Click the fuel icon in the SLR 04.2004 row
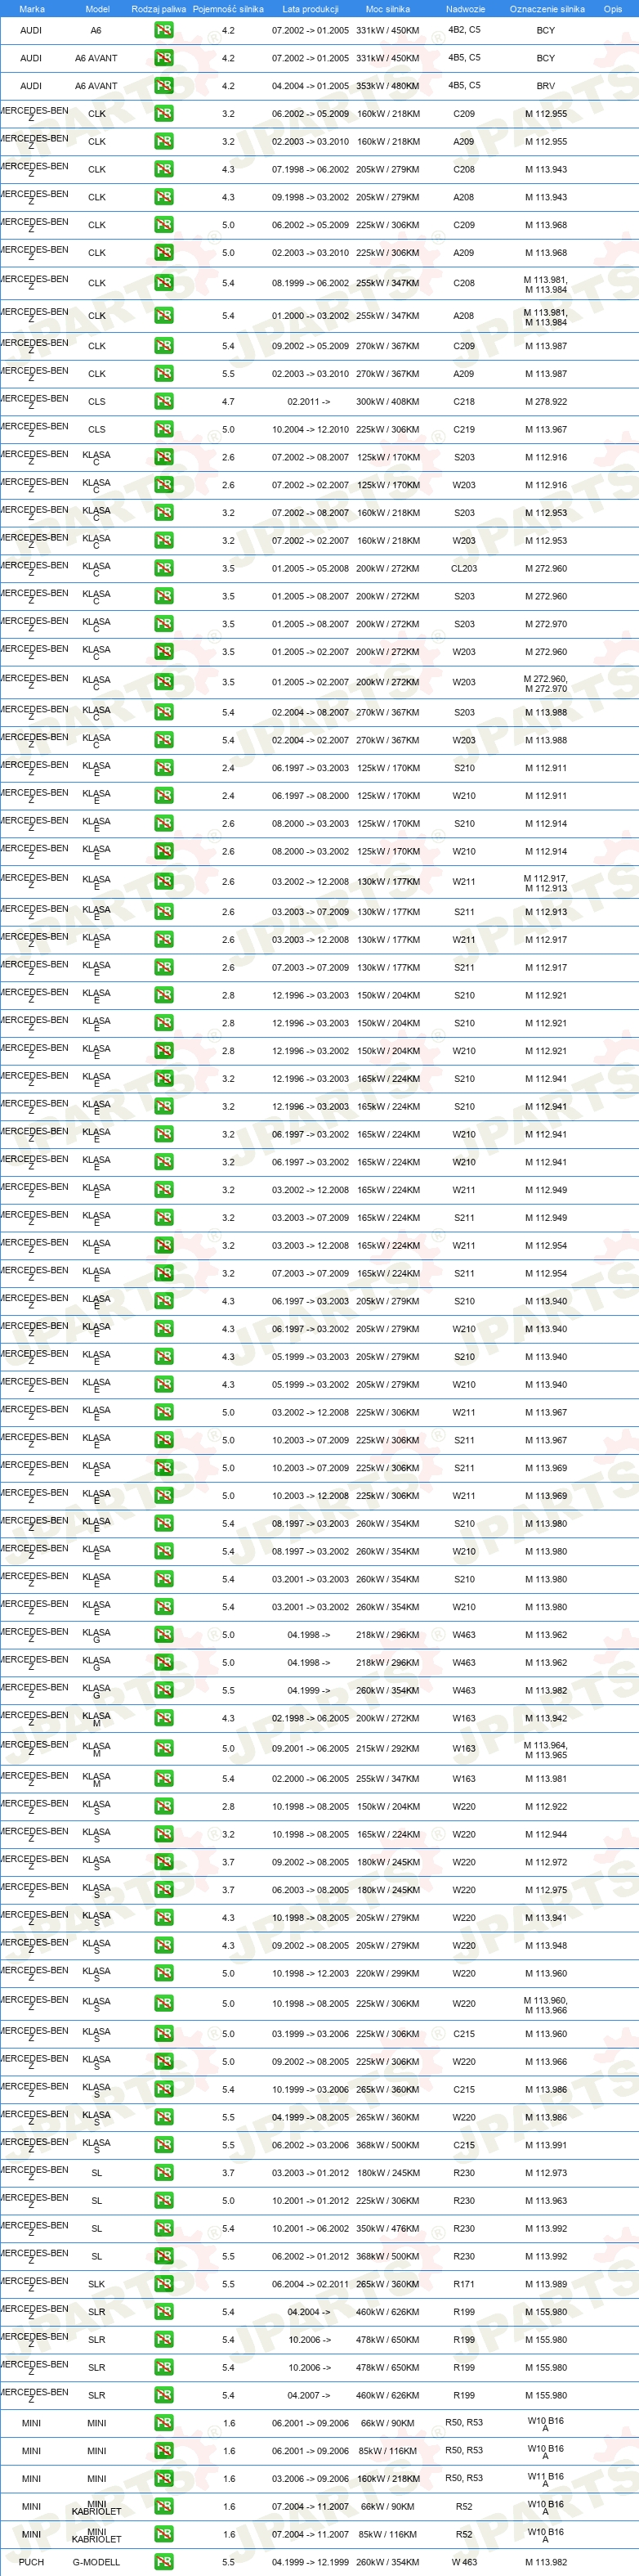The image size is (639, 2576). pyautogui.click(x=163, y=2312)
